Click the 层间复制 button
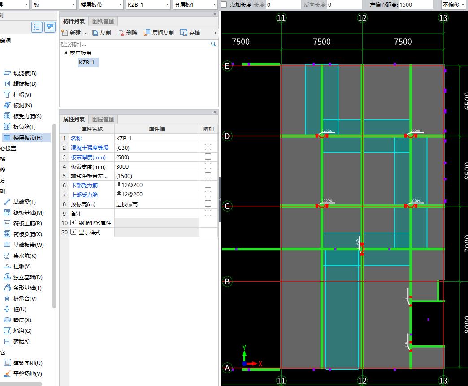The image size is (468, 386). point(159,33)
